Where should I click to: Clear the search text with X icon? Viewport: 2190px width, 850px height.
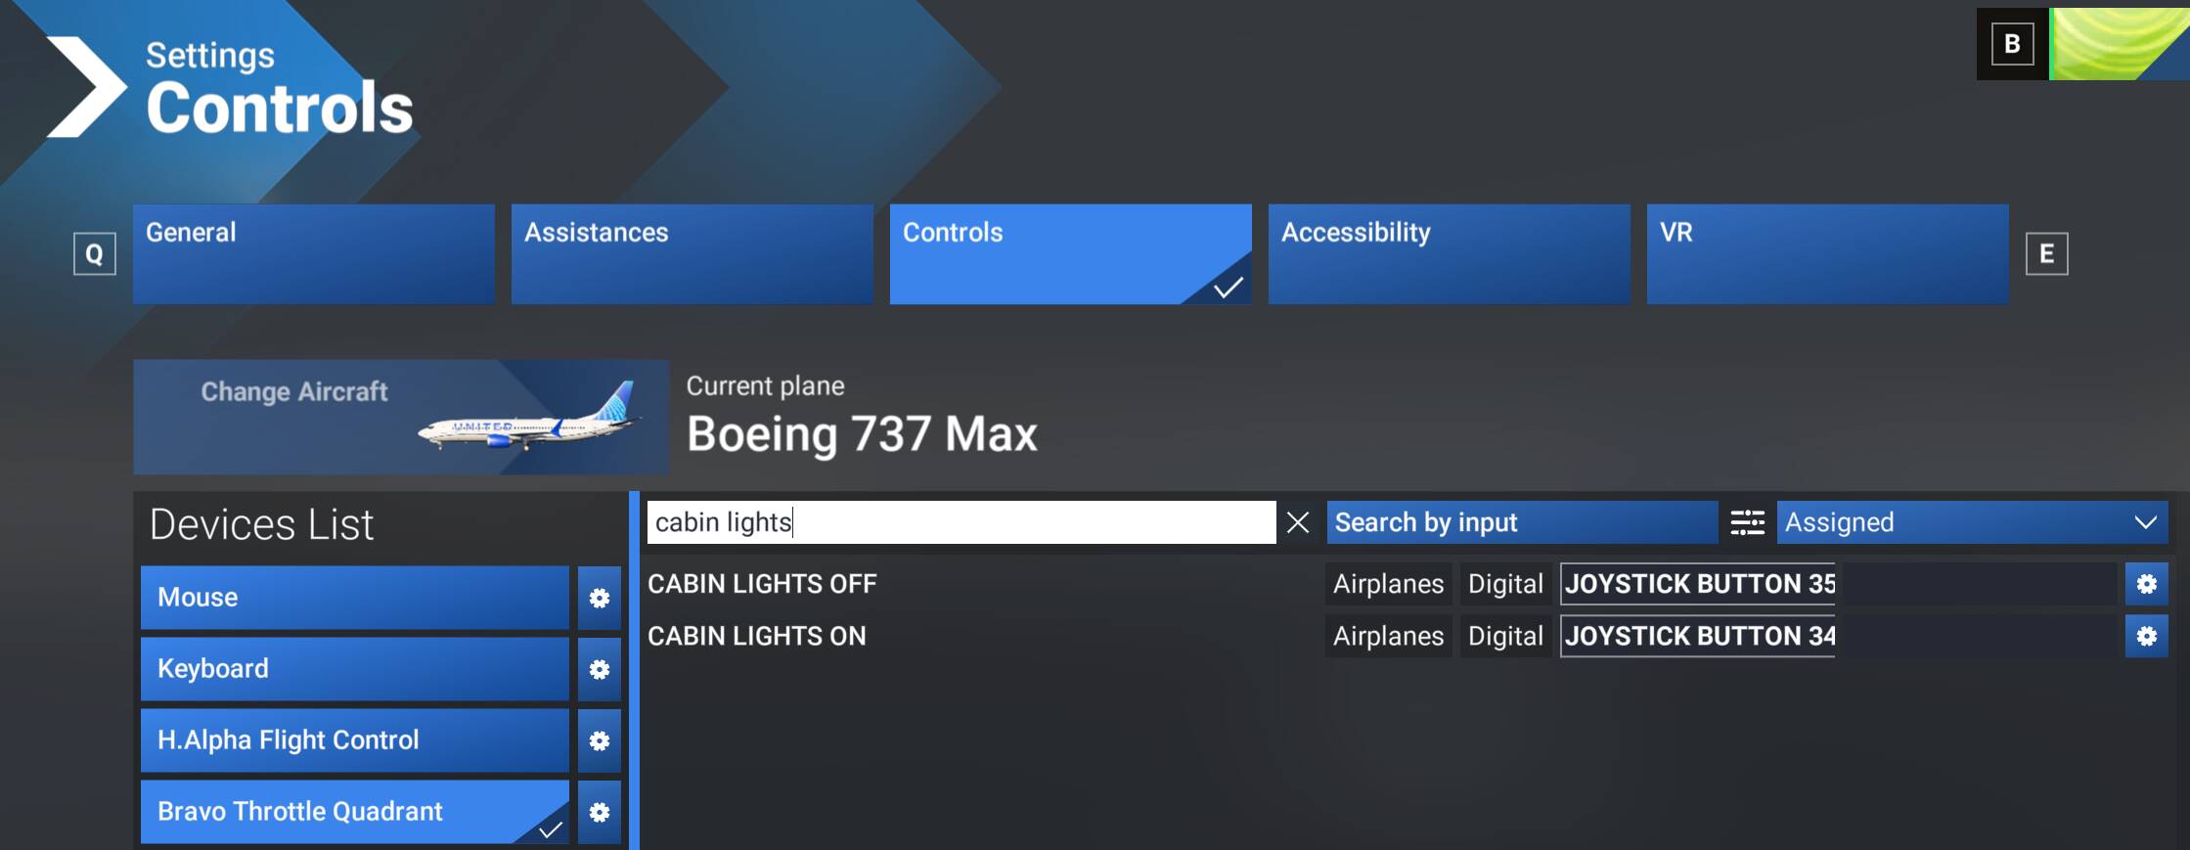coord(1298,522)
